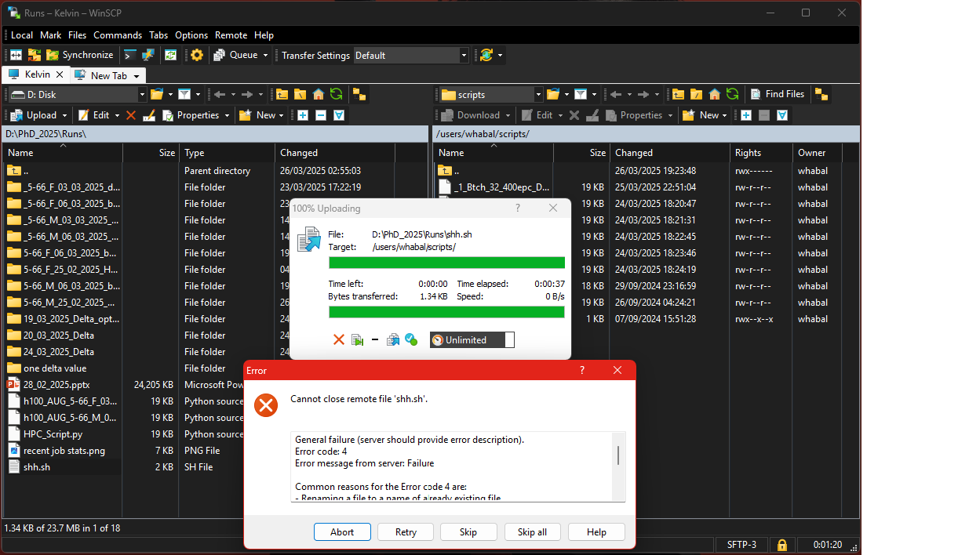Screen dimensions: 958x555
Task: Click the Find Files button
Action: pyautogui.click(x=777, y=94)
